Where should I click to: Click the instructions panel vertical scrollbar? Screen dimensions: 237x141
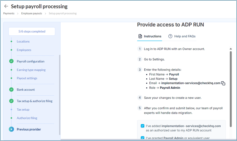(x=231, y=89)
